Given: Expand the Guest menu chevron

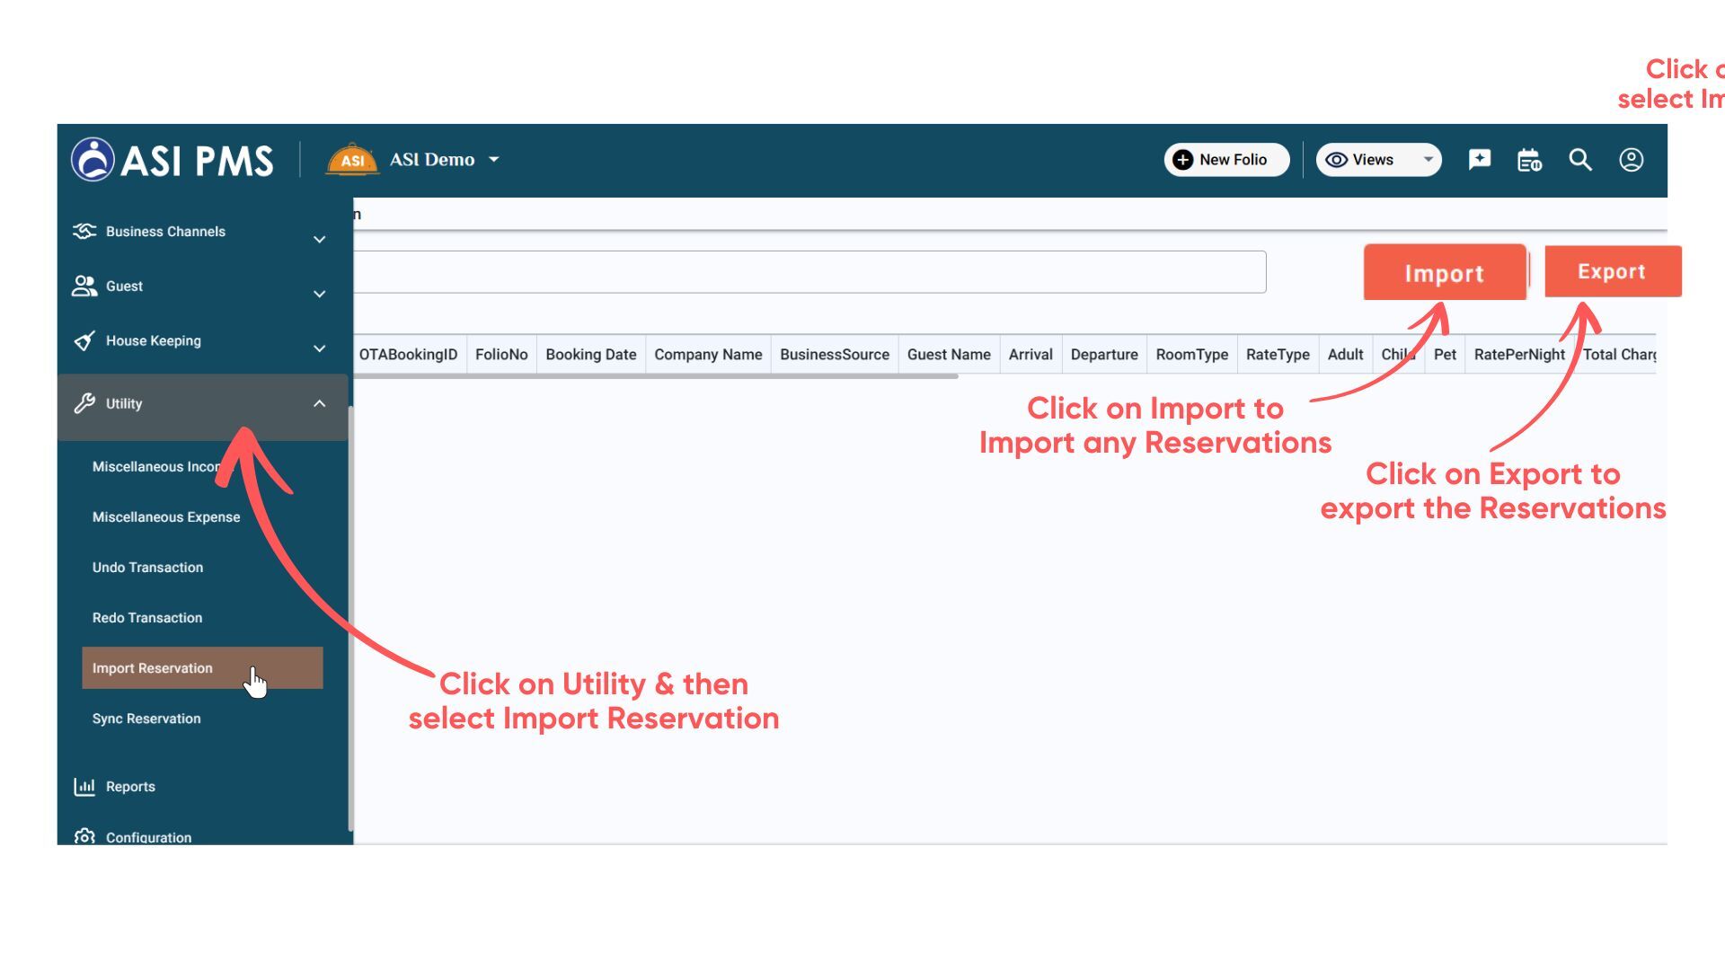Looking at the screenshot, I should (x=319, y=294).
